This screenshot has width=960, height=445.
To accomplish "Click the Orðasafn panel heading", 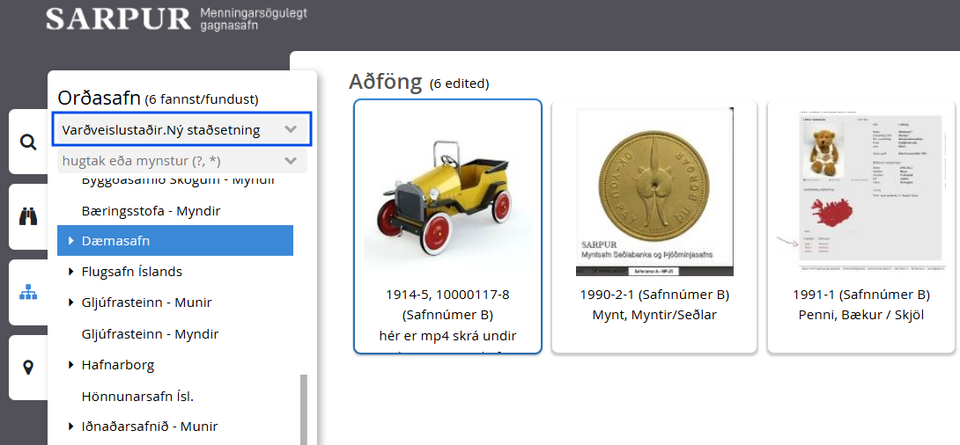I will pos(100,98).
